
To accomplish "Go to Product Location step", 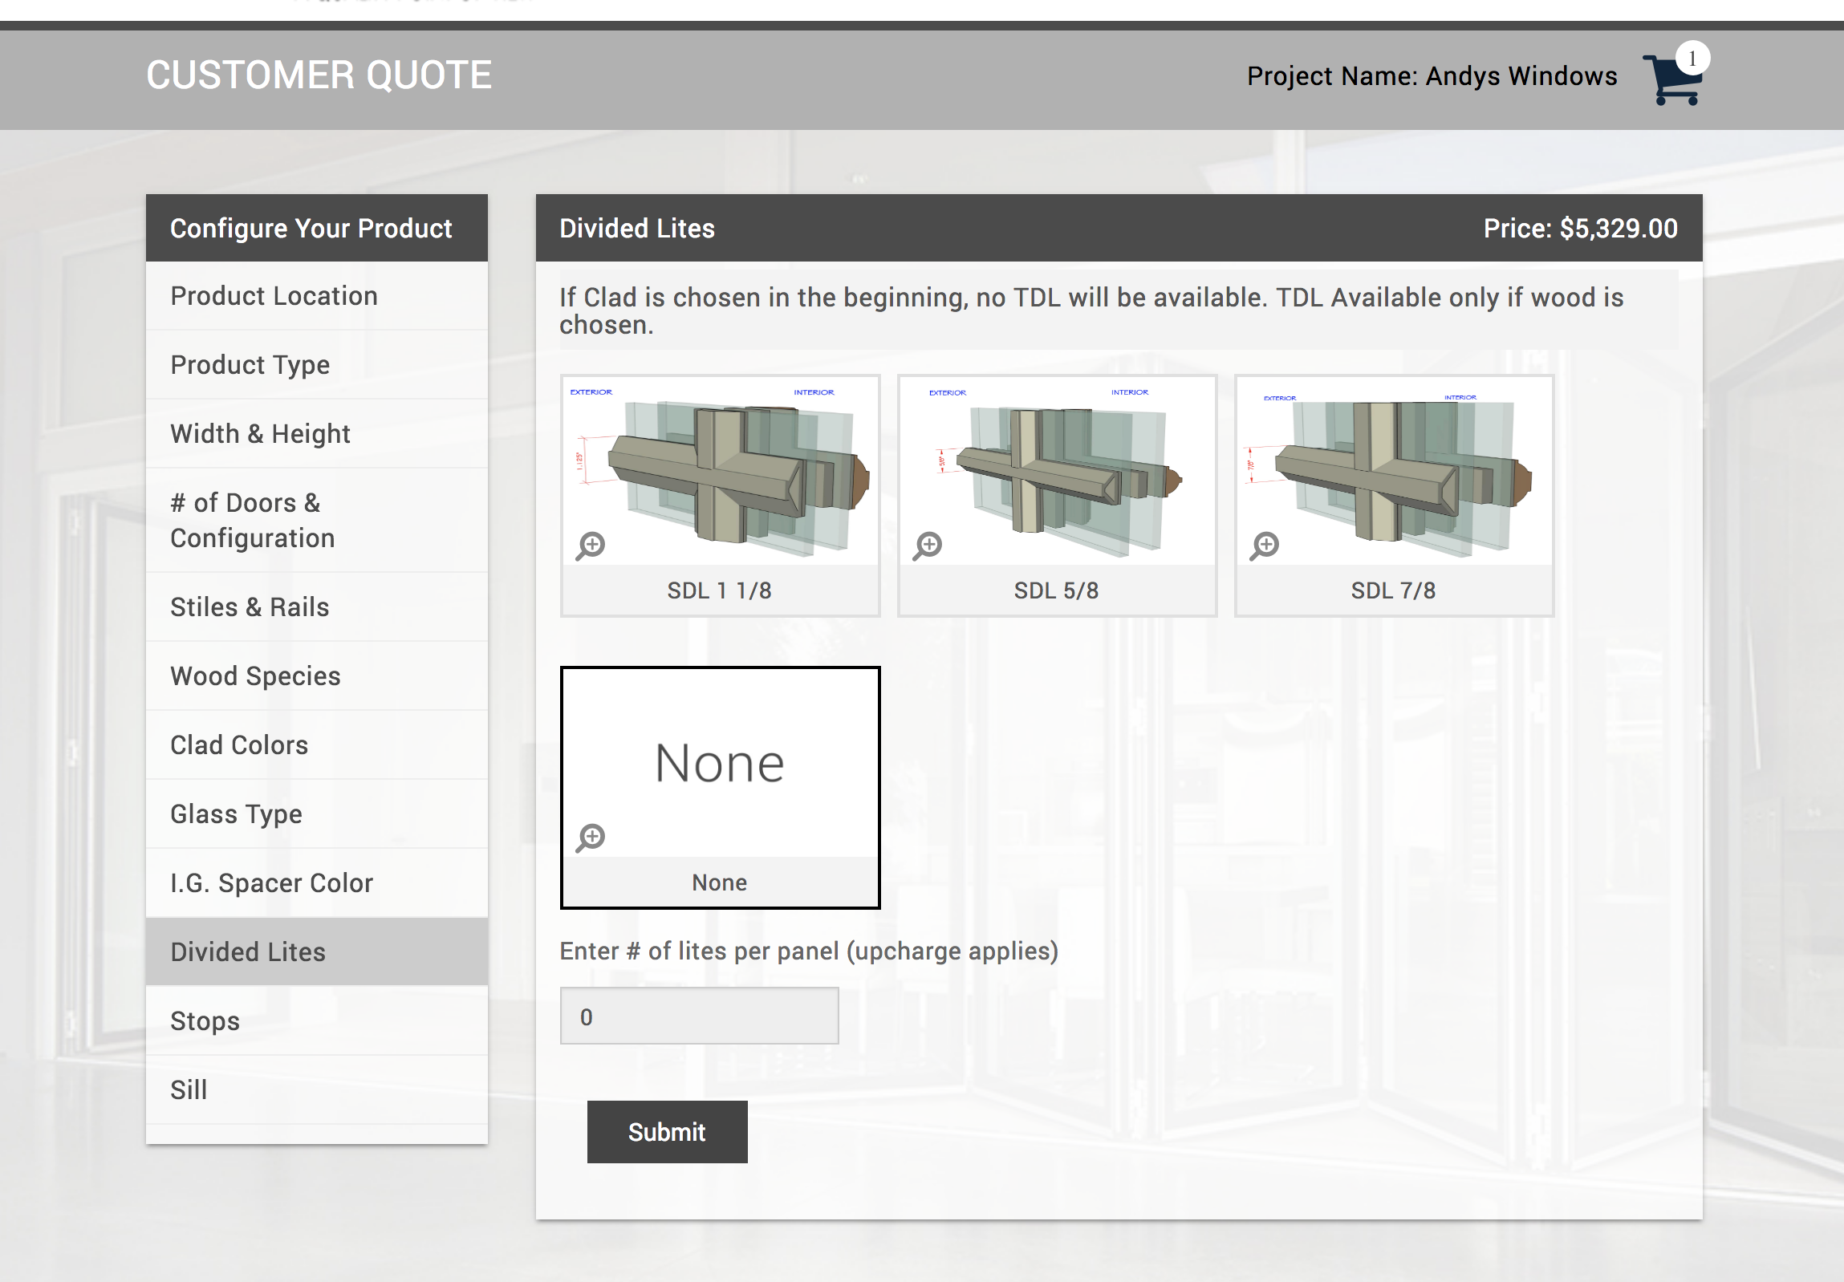I will tap(274, 295).
